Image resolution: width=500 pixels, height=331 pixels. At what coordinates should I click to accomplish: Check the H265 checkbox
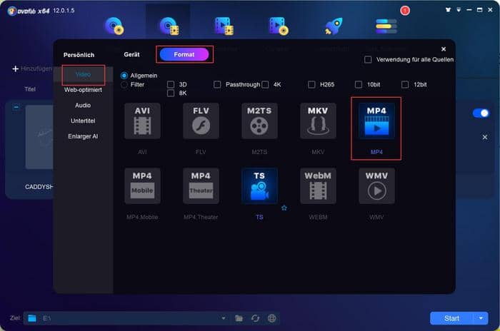click(x=311, y=84)
